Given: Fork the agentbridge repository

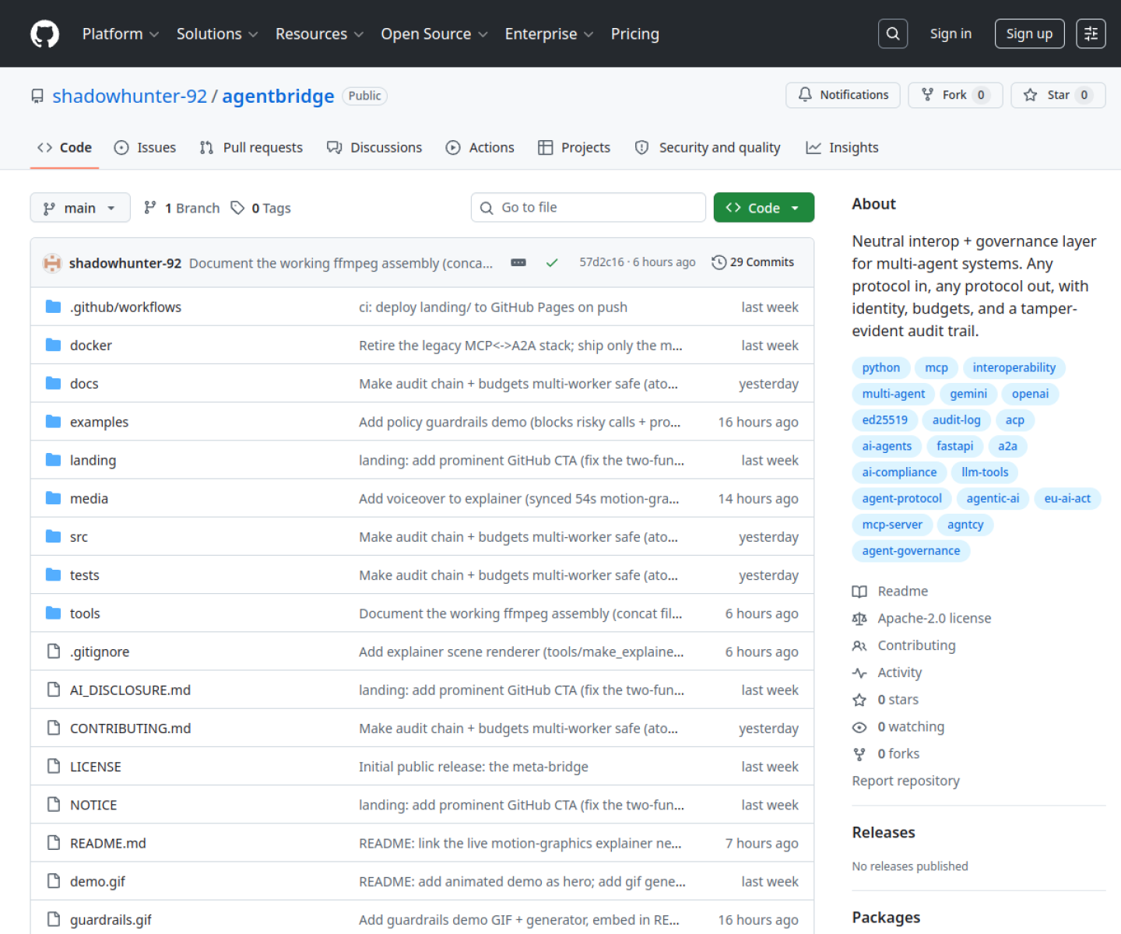Looking at the screenshot, I should pos(955,95).
